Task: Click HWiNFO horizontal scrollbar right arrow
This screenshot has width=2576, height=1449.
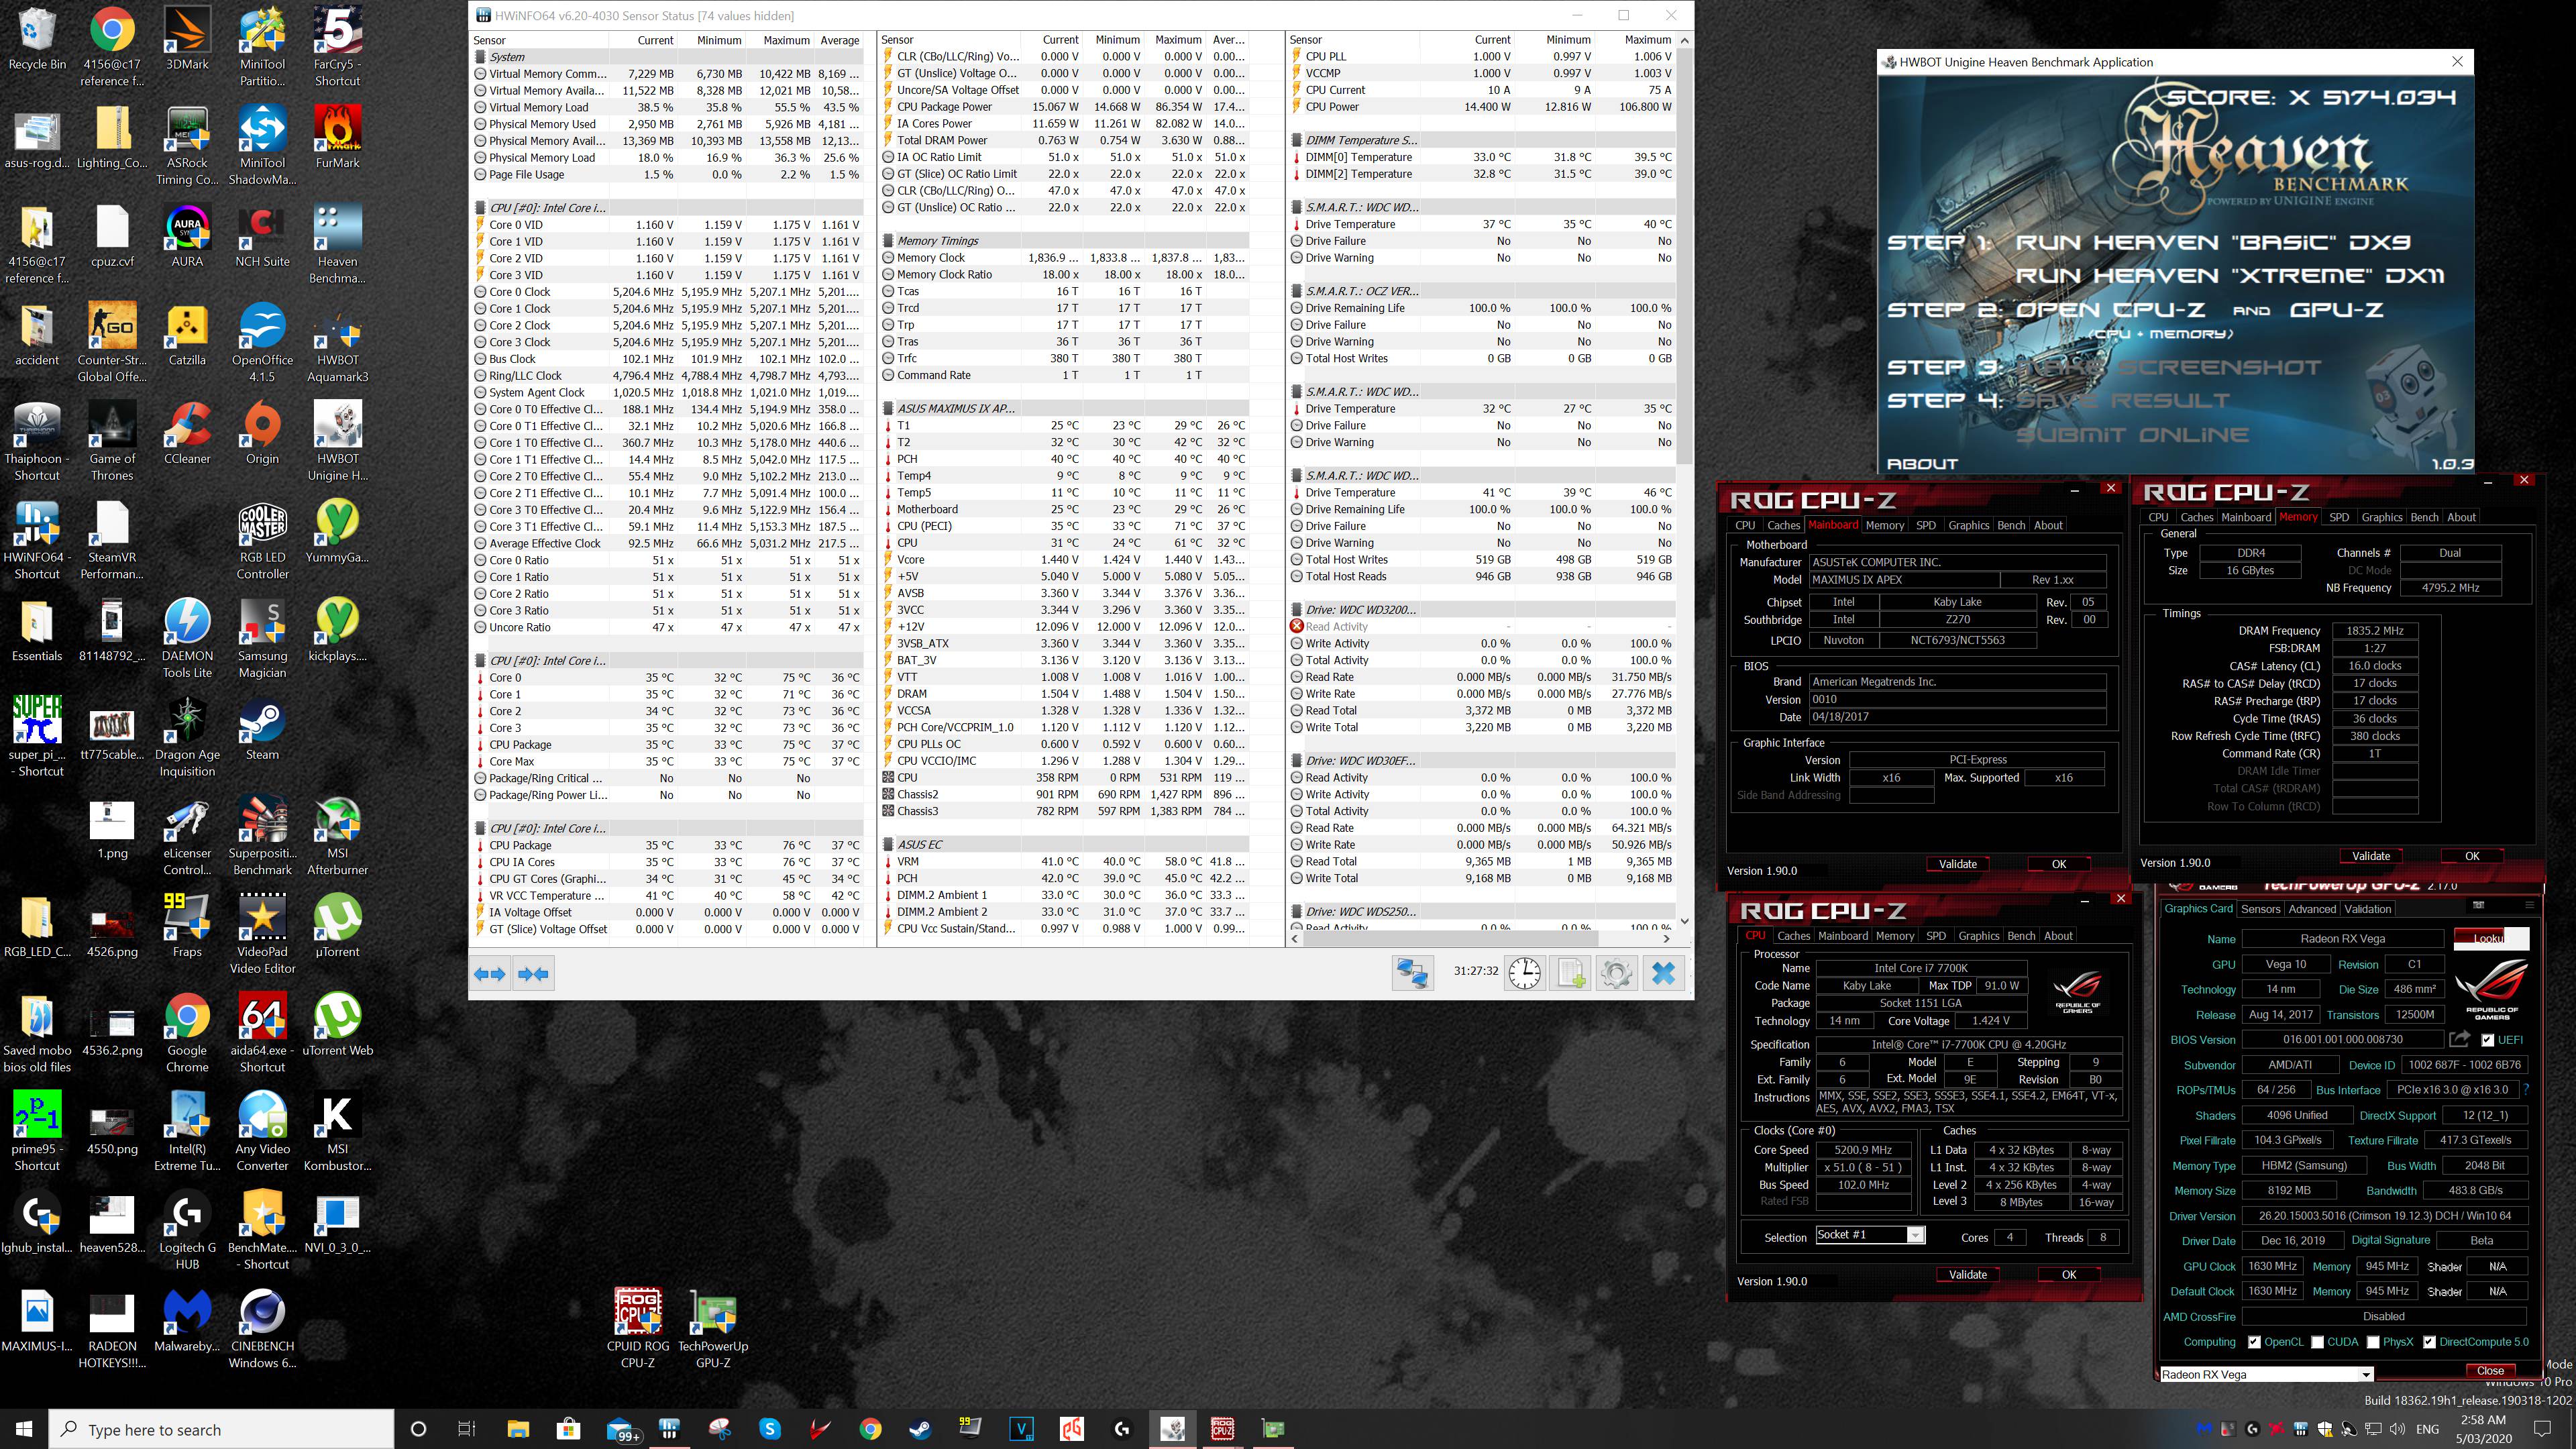Action: point(1666,939)
